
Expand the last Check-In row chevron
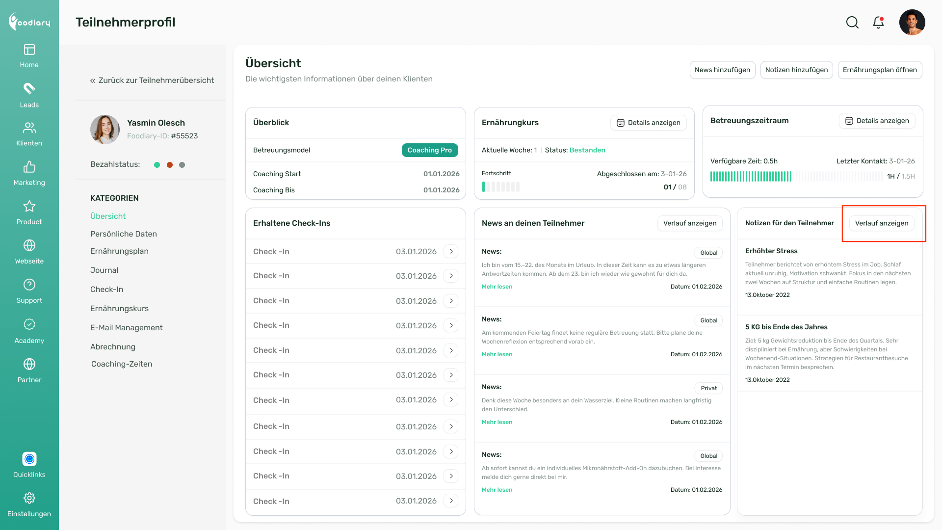[451, 501]
